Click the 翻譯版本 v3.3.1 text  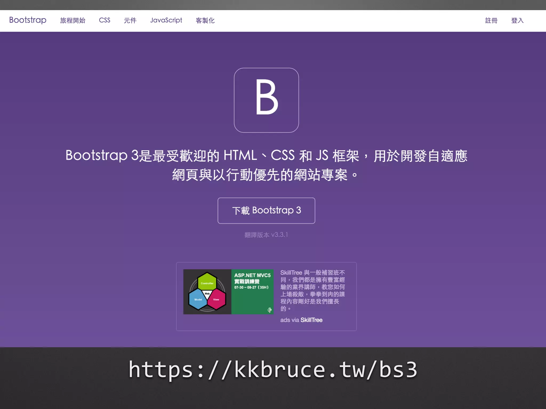(266, 235)
